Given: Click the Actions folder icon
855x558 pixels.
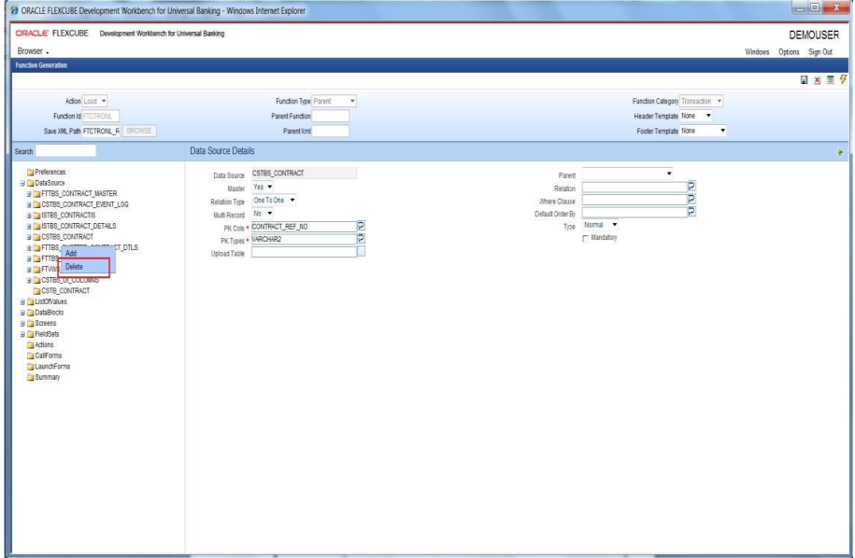Looking at the screenshot, I should (x=31, y=345).
